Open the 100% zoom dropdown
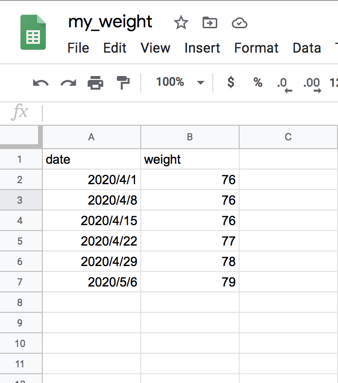The height and width of the screenshot is (383, 338). [180, 82]
